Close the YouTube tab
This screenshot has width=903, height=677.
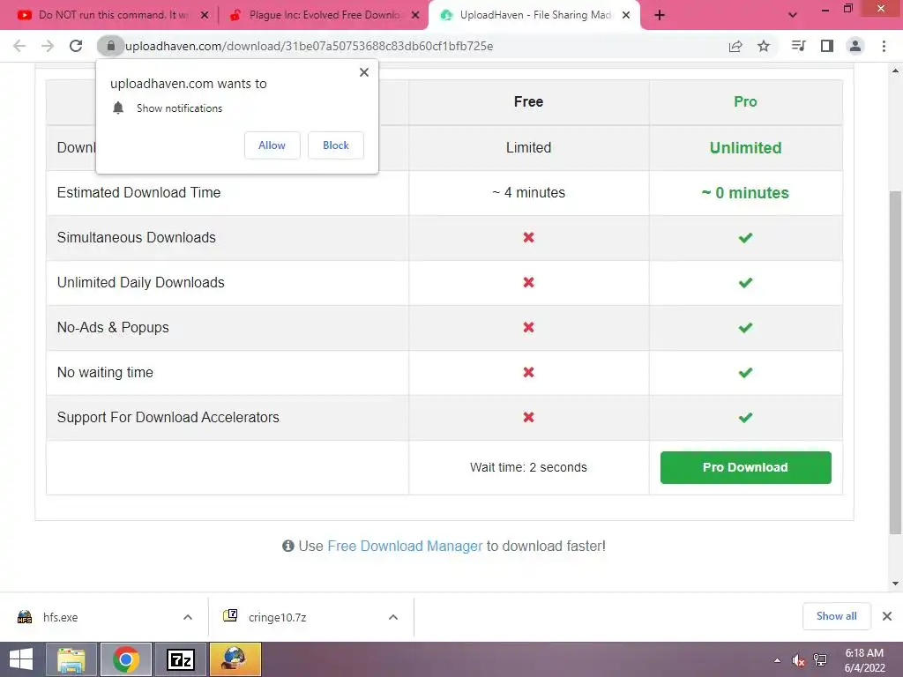point(205,15)
